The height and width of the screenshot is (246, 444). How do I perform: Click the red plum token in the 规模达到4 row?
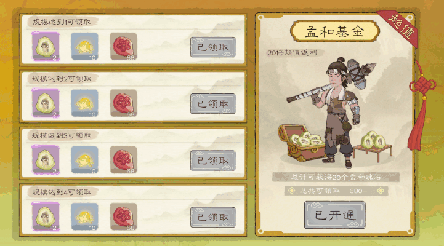[123, 216]
